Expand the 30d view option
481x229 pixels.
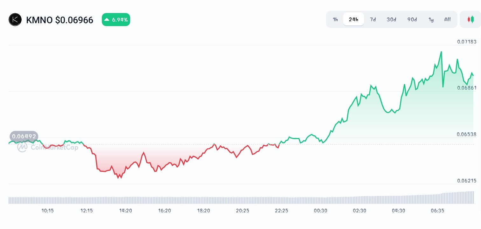click(391, 19)
